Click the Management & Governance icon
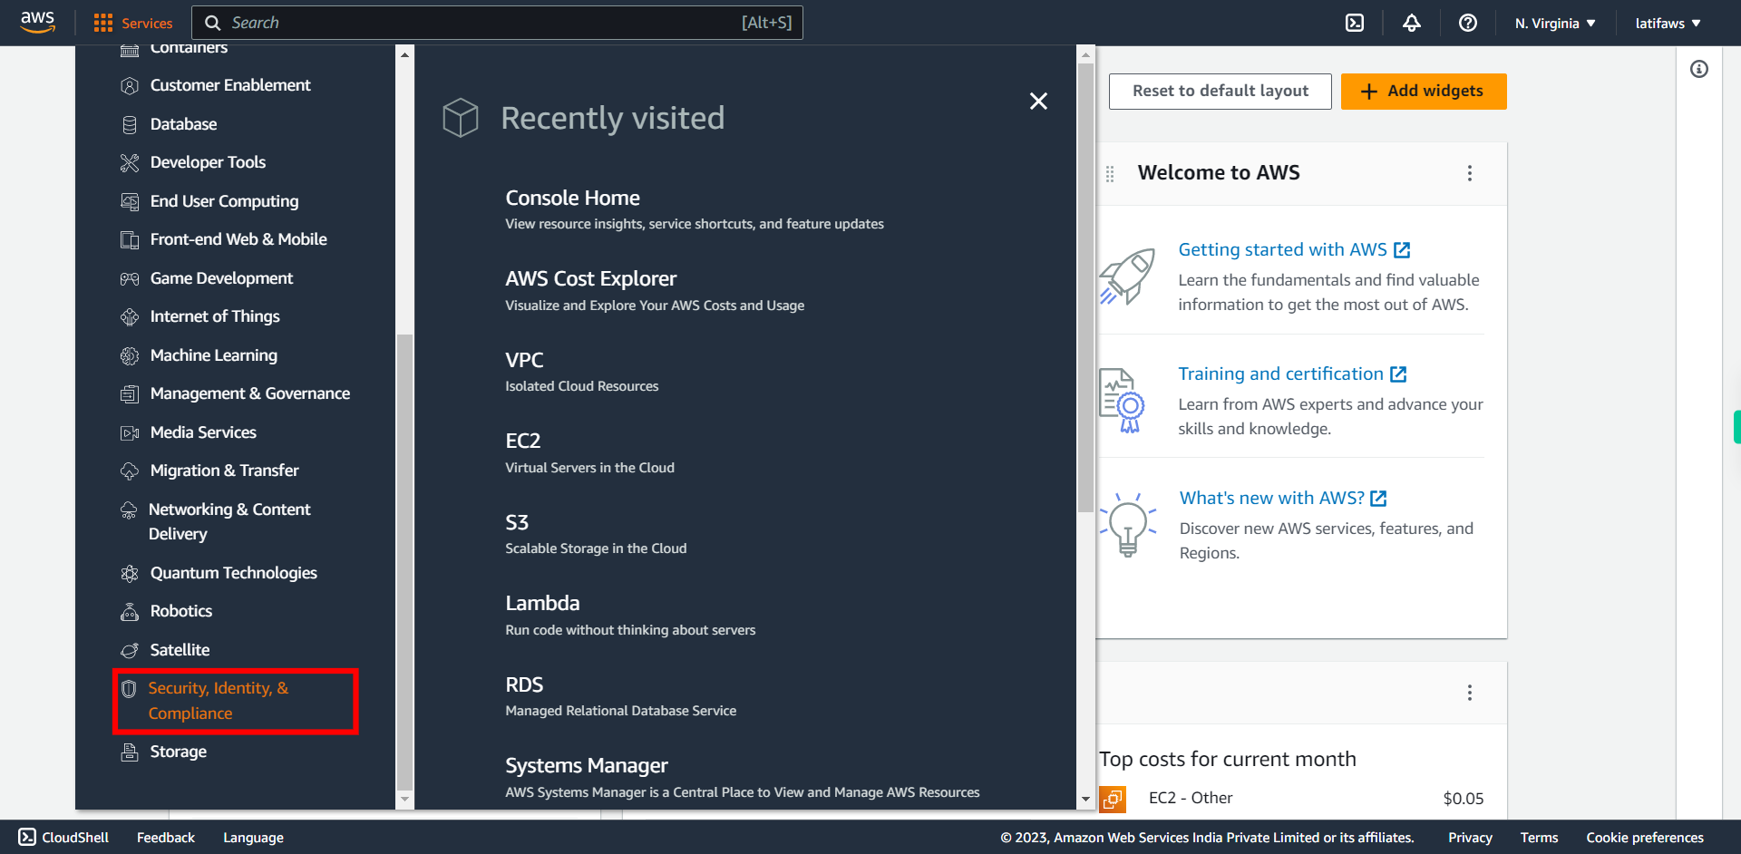Viewport: 1741px width, 854px height. [130, 393]
